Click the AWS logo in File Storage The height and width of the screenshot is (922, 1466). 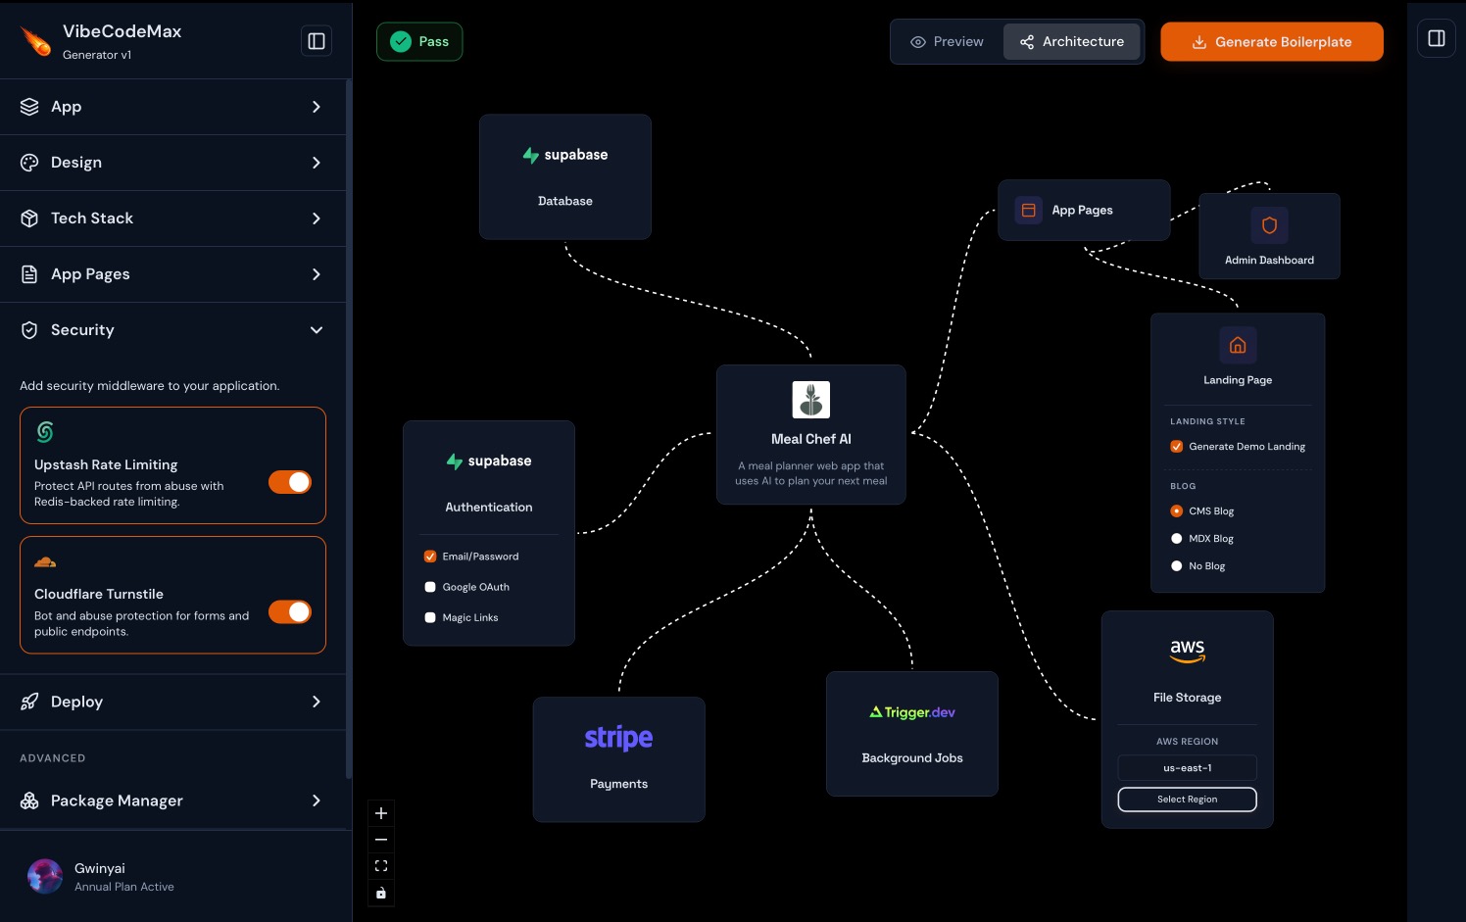coord(1187,651)
